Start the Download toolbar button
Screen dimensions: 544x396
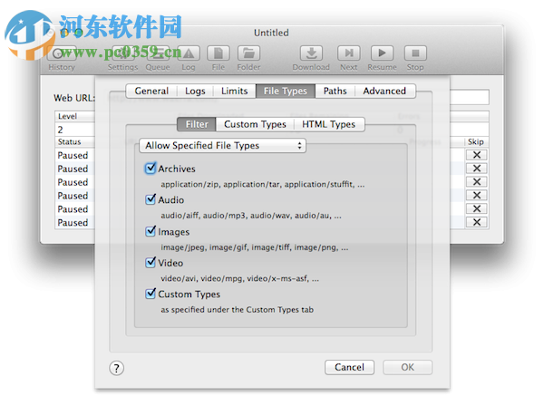tap(311, 53)
